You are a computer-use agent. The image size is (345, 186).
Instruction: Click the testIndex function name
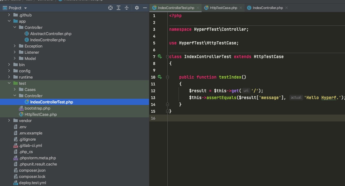point(230,77)
